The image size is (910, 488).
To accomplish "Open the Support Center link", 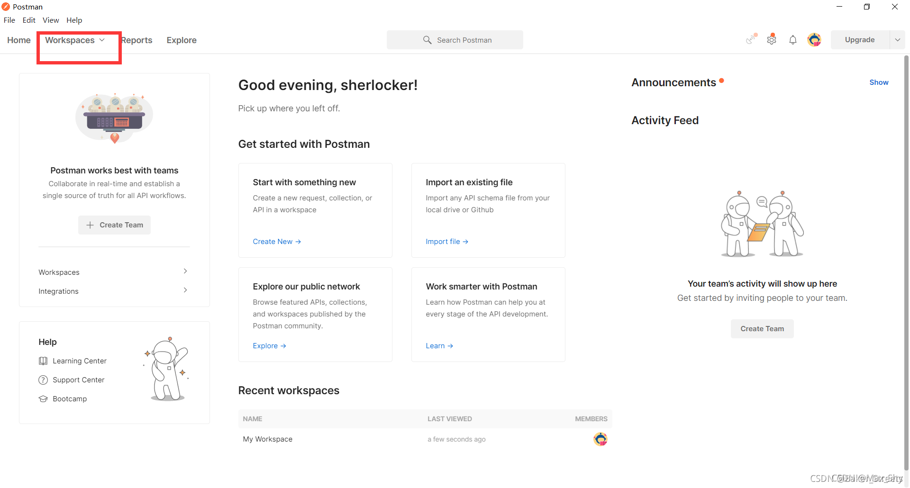I will point(79,380).
